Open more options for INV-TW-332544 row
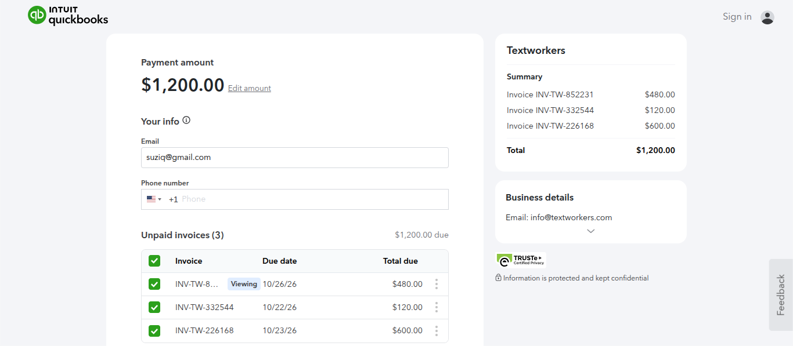793x346 pixels. pos(437,307)
